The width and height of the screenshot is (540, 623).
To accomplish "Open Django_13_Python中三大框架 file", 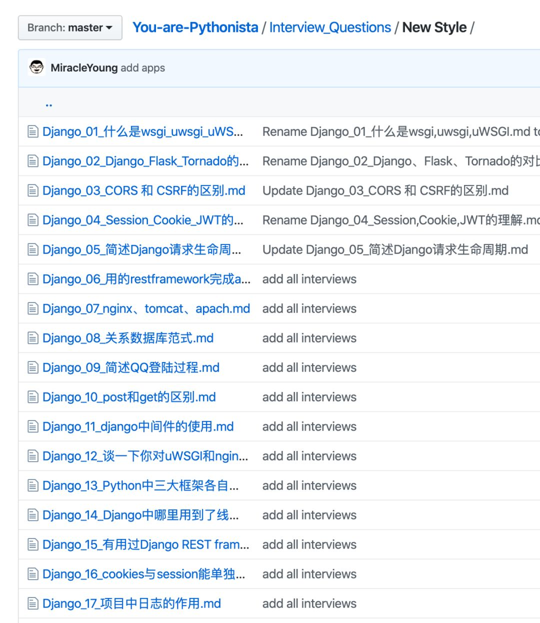I will [140, 485].
